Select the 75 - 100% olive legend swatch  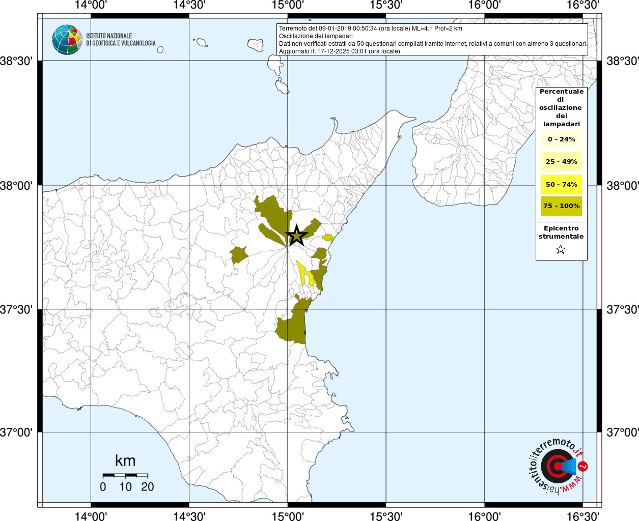point(561,206)
